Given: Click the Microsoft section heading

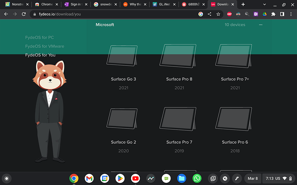Looking at the screenshot, I should [x=105, y=25].
